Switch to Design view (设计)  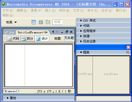click(42, 38)
